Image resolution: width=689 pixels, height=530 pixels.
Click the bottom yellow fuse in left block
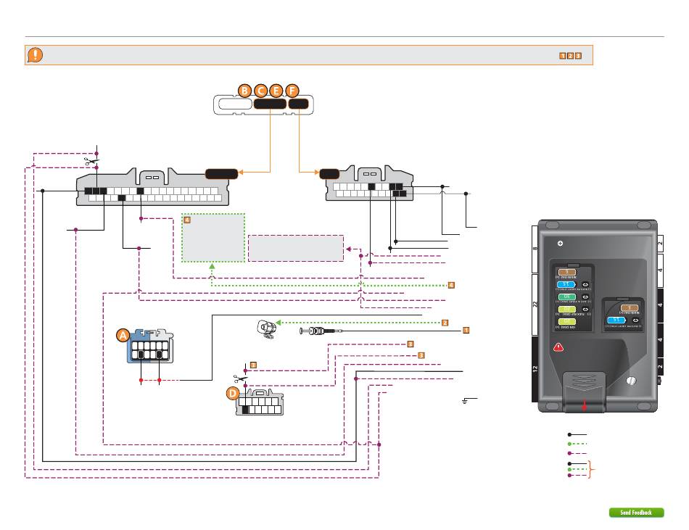[x=566, y=321]
